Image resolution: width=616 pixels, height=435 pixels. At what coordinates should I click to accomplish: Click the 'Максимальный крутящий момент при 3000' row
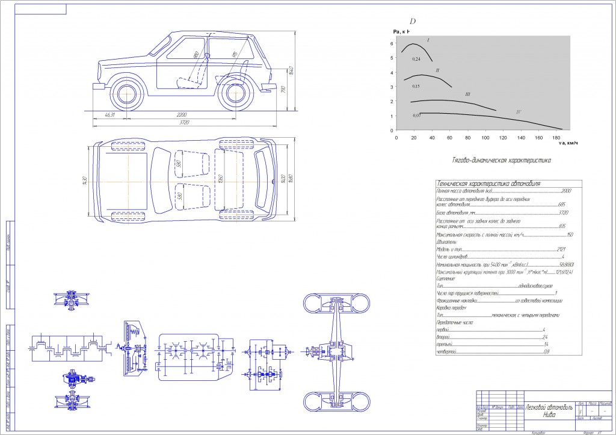tap(505, 272)
